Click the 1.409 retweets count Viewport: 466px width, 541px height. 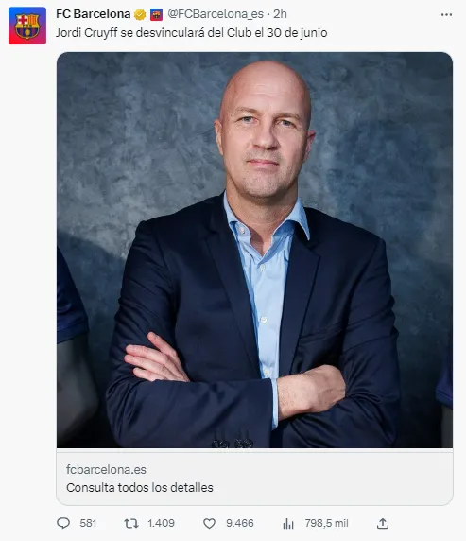pos(161,523)
